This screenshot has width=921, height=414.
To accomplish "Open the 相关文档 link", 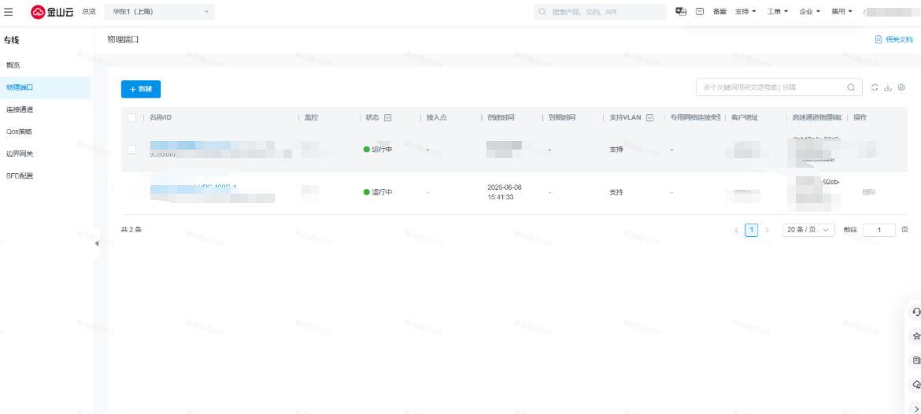I will coord(899,39).
